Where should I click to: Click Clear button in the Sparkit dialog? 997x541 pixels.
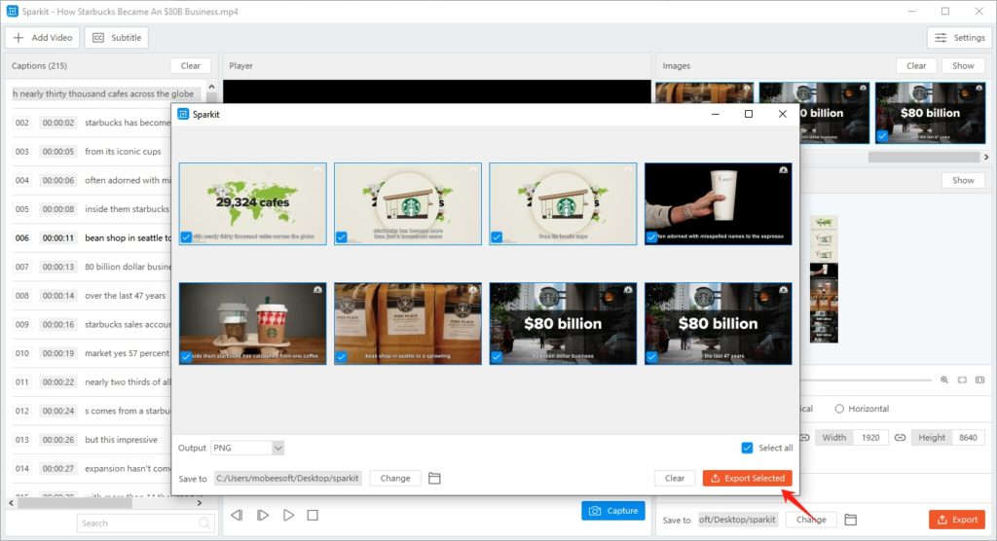point(675,478)
